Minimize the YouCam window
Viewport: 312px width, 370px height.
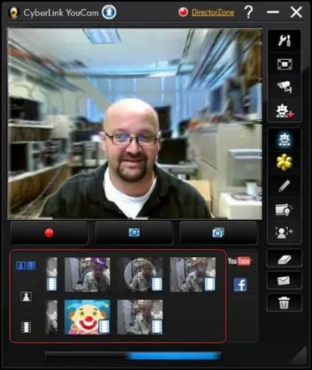coord(273,13)
